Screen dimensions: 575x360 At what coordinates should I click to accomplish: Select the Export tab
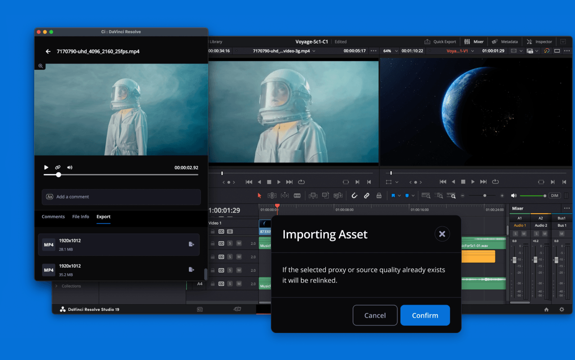pyautogui.click(x=103, y=217)
